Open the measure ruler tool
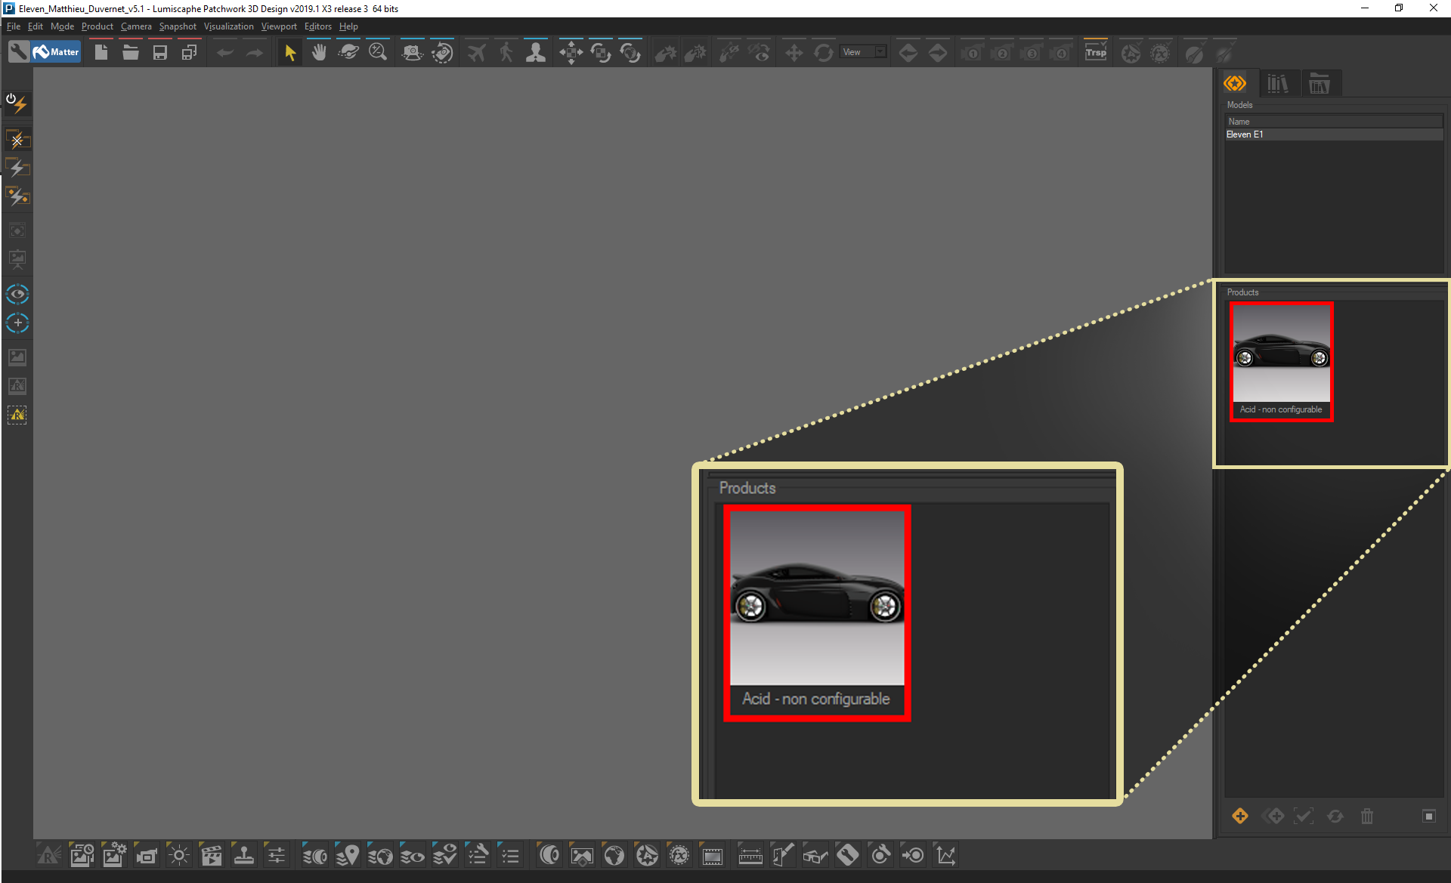 pyautogui.click(x=750, y=855)
